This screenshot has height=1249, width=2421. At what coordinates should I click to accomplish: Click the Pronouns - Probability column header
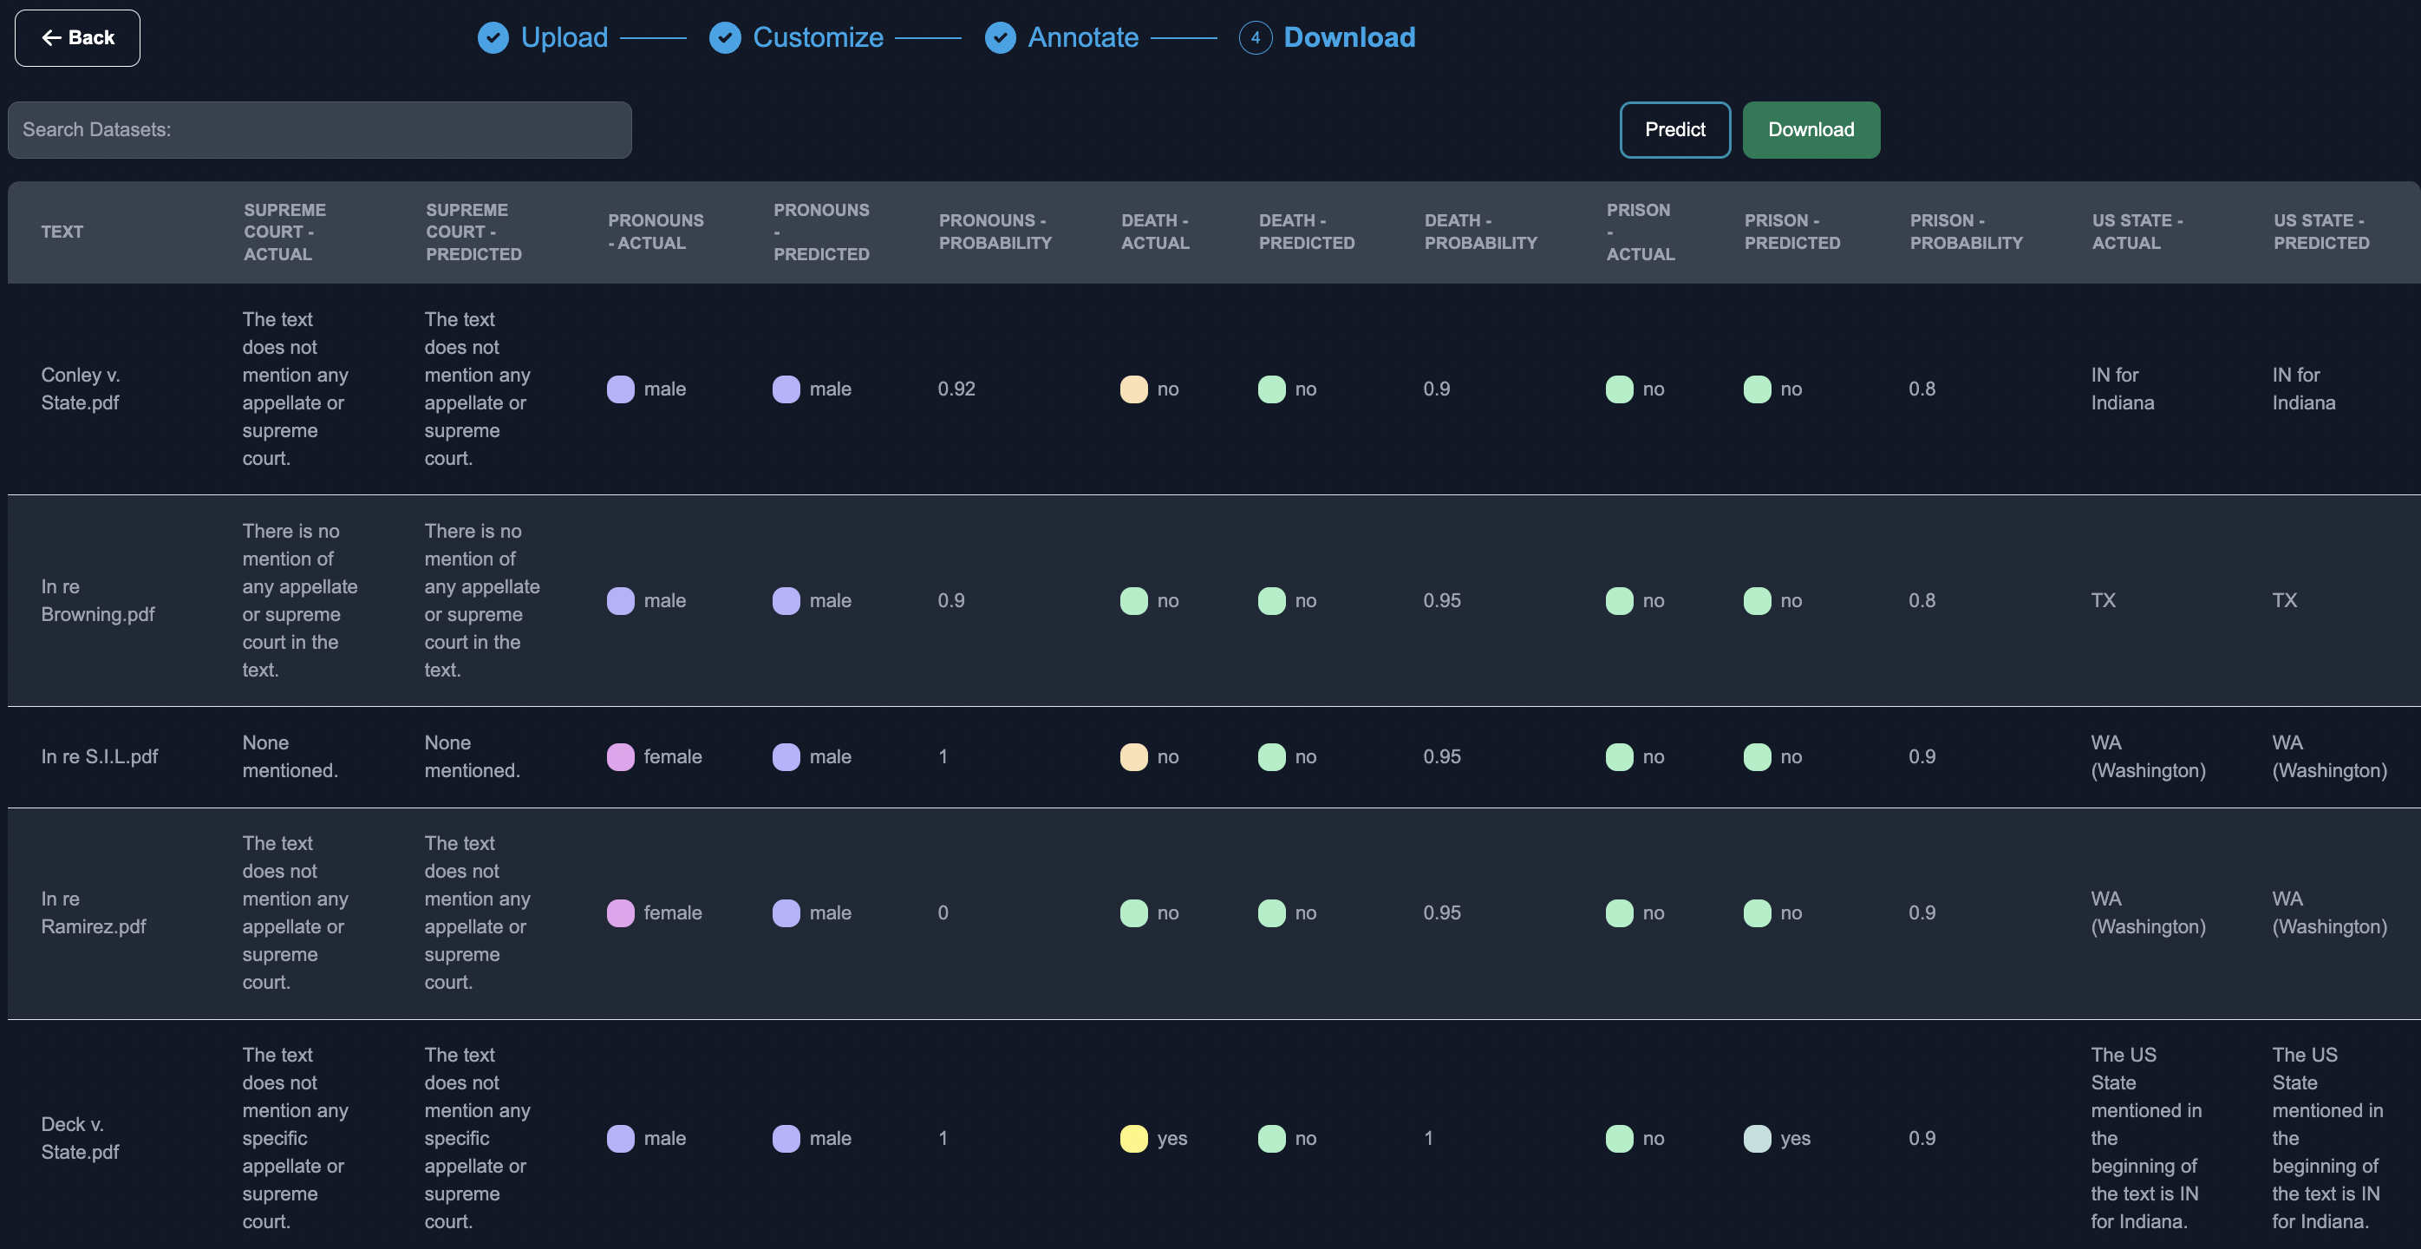pyautogui.click(x=995, y=232)
